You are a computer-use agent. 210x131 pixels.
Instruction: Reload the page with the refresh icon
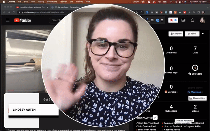pyautogui.click(x=14, y=12)
